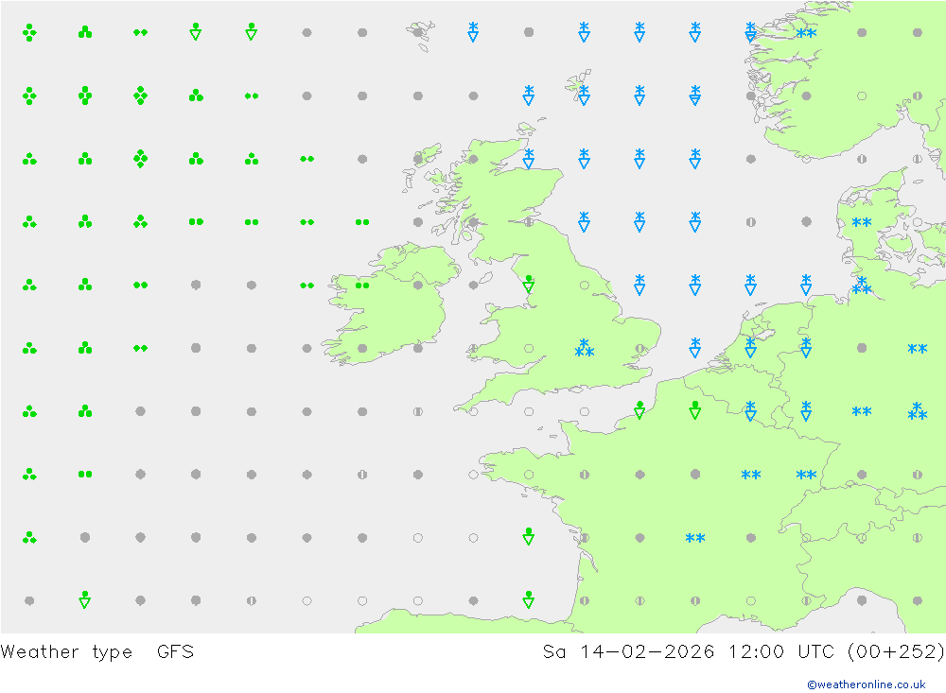Click triple snowflake symbol over central England
This screenshot has height=693, width=946.
tap(584, 348)
